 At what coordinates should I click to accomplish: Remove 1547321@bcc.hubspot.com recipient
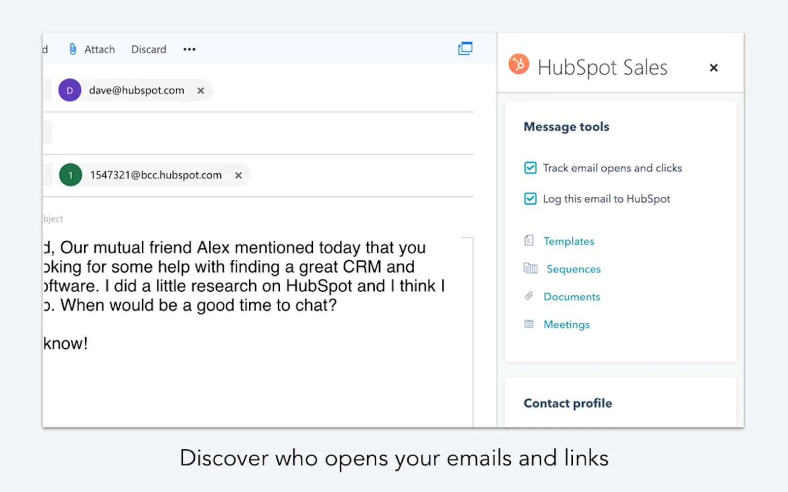point(238,175)
